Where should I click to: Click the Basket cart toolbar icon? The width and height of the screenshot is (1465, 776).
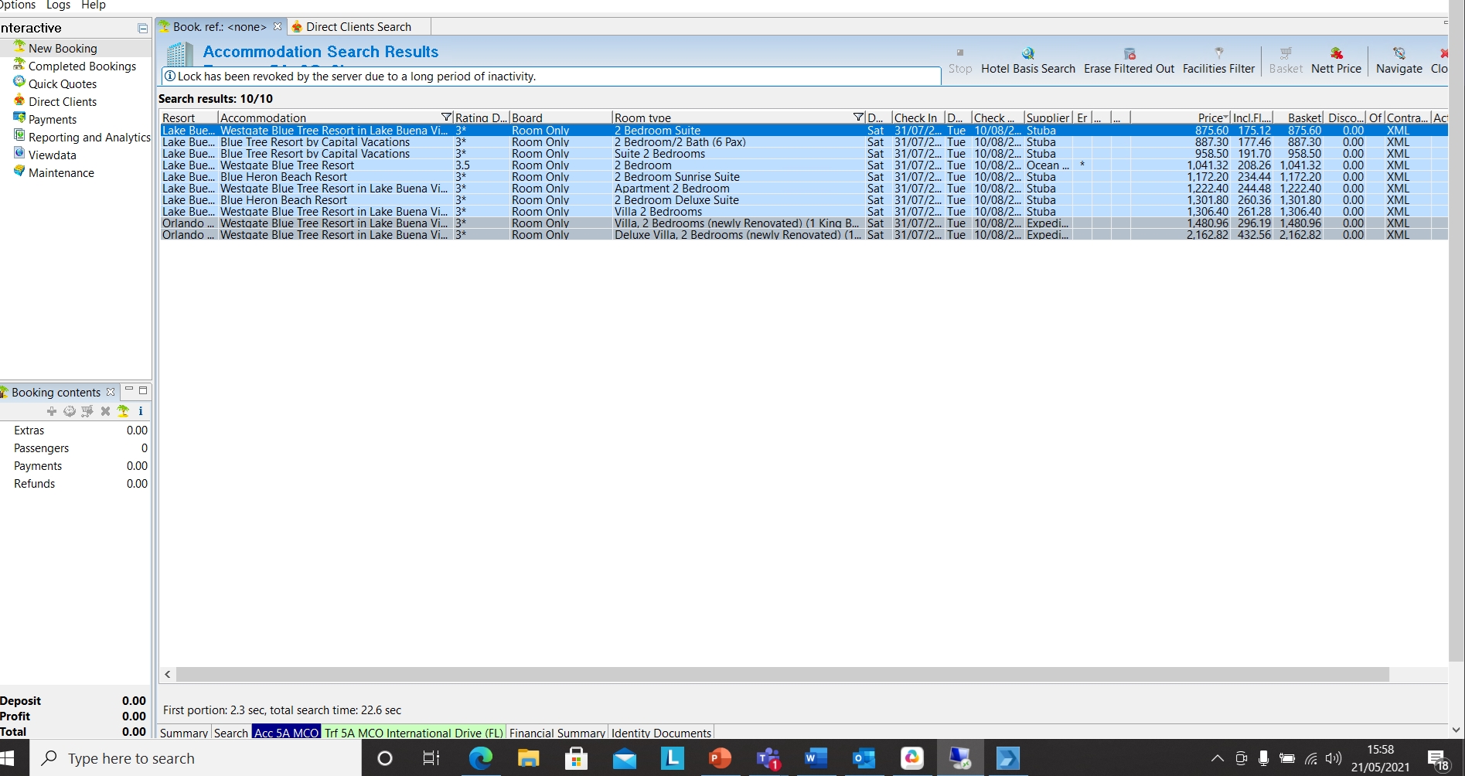tap(1286, 53)
